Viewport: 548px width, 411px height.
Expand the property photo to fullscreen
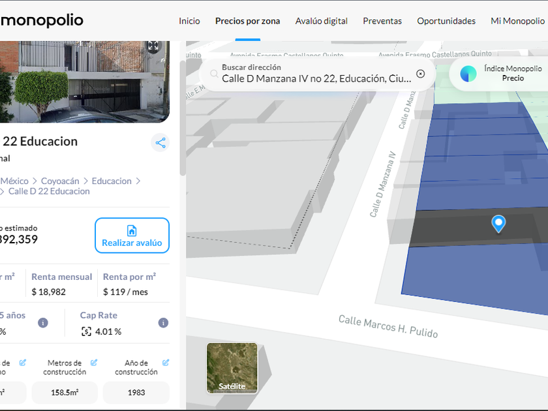(x=153, y=46)
